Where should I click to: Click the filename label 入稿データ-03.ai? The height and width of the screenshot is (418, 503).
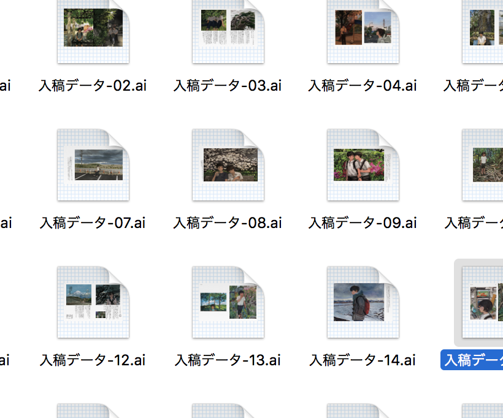pyautogui.click(x=228, y=86)
